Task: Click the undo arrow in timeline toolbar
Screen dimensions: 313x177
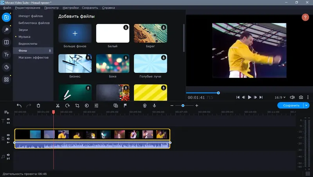Action: pos(19,105)
